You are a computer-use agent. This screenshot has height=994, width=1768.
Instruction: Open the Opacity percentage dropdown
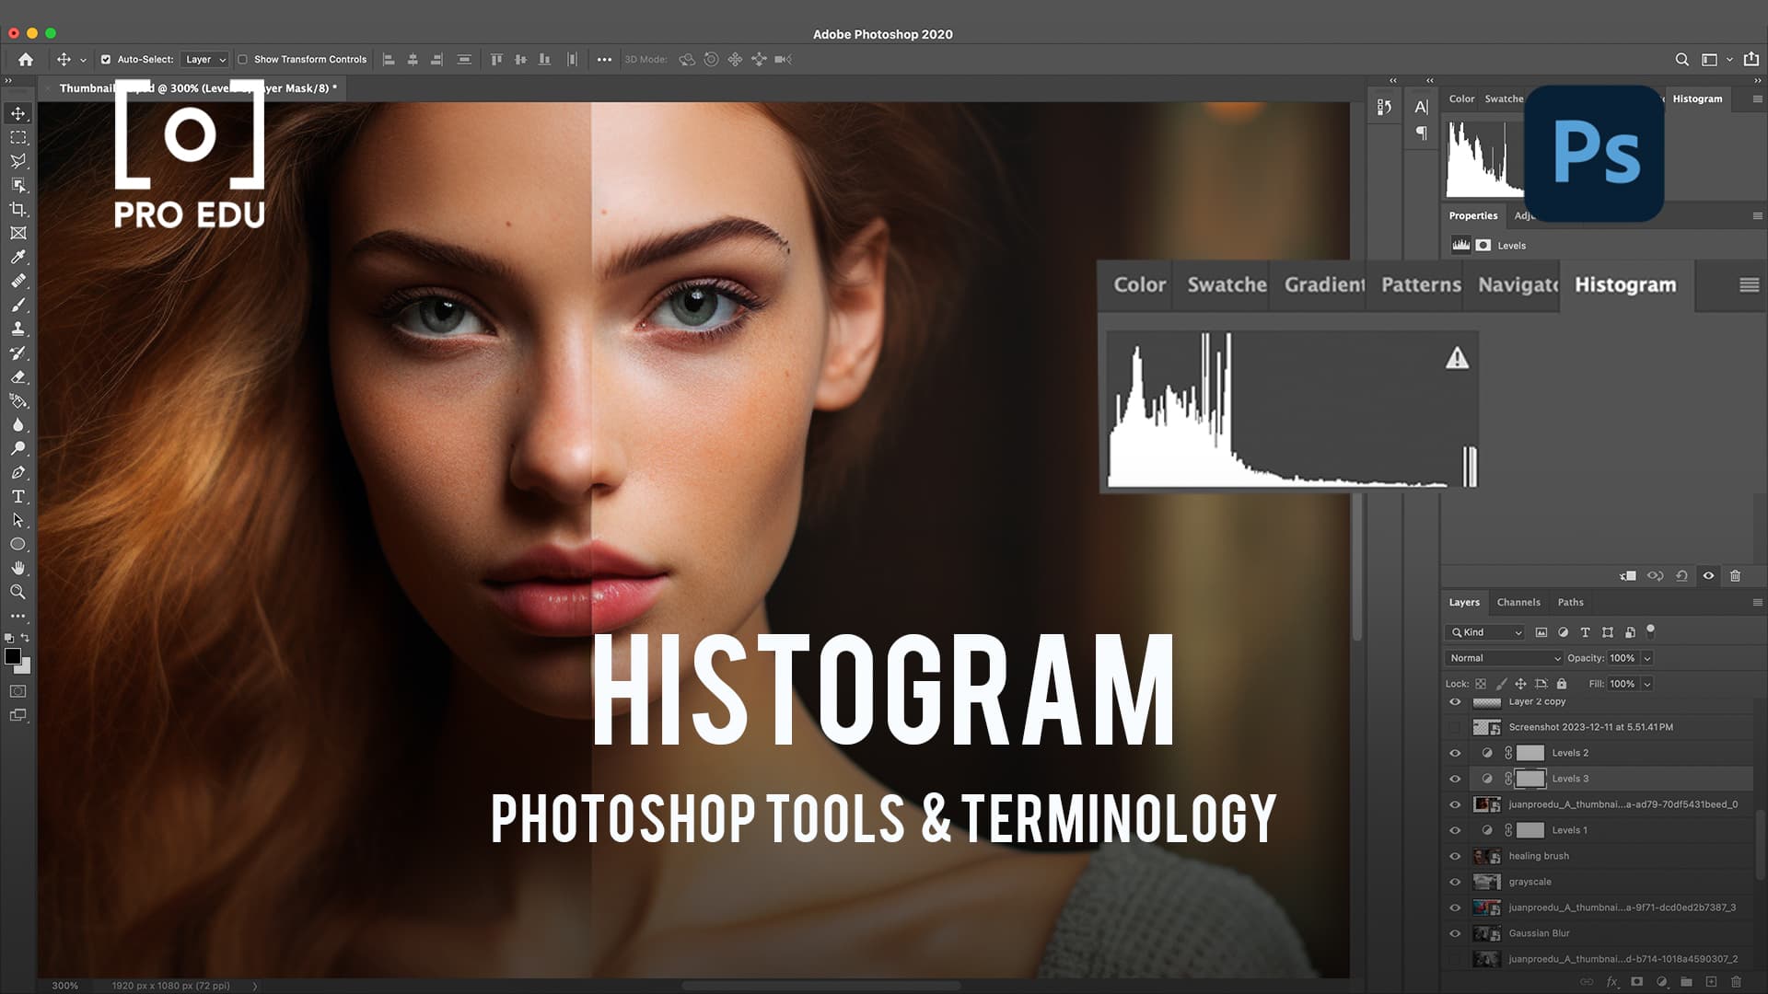coord(1647,658)
